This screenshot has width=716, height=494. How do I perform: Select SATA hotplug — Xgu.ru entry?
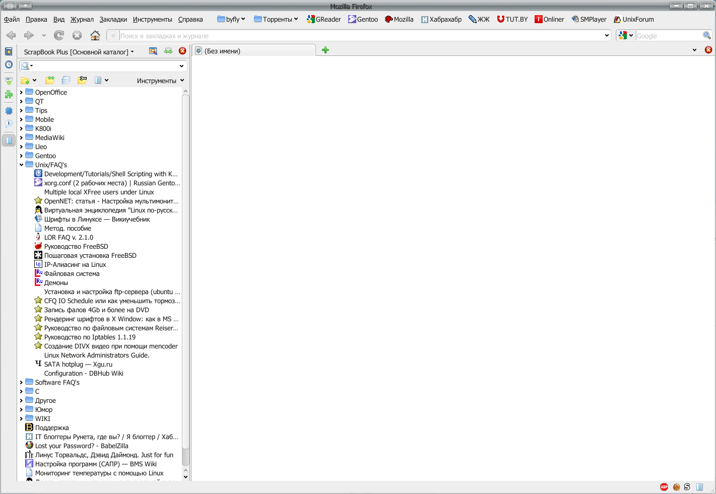pyautogui.click(x=78, y=364)
